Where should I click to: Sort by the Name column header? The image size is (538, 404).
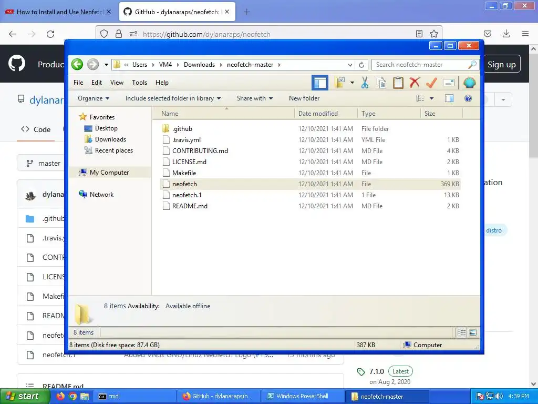point(223,114)
